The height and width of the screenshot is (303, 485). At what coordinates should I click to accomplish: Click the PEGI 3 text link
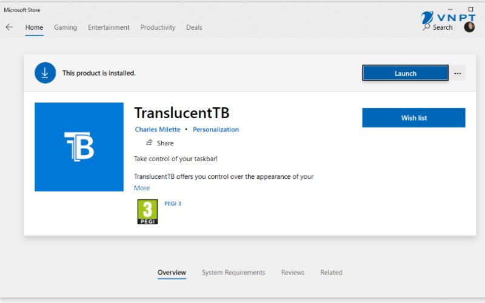(173, 204)
